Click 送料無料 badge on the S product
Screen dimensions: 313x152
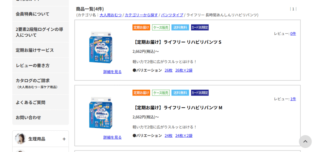tap(180, 27)
